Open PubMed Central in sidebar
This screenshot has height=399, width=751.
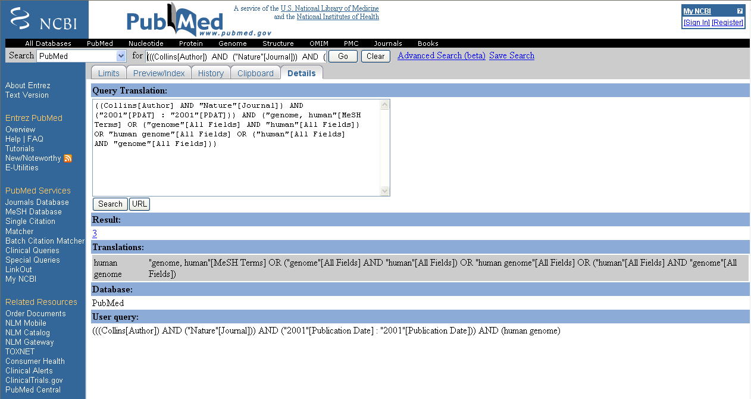[x=33, y=390]
